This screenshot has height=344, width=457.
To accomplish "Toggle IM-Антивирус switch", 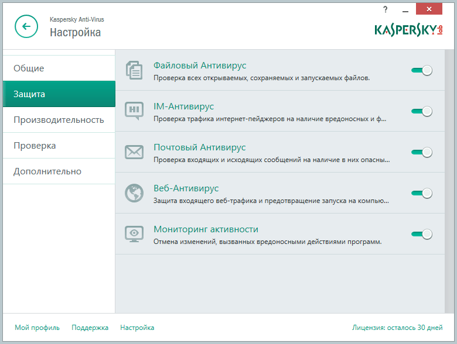I will coord(422,111).
